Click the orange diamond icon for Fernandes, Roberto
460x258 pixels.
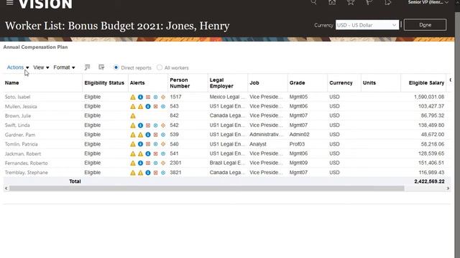click(x=163, y=163)
